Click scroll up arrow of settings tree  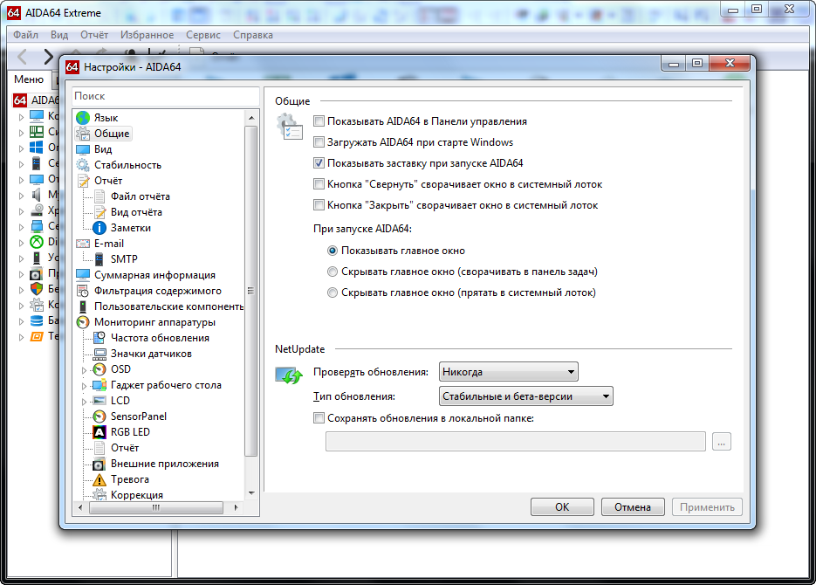[x=251, y=118]
